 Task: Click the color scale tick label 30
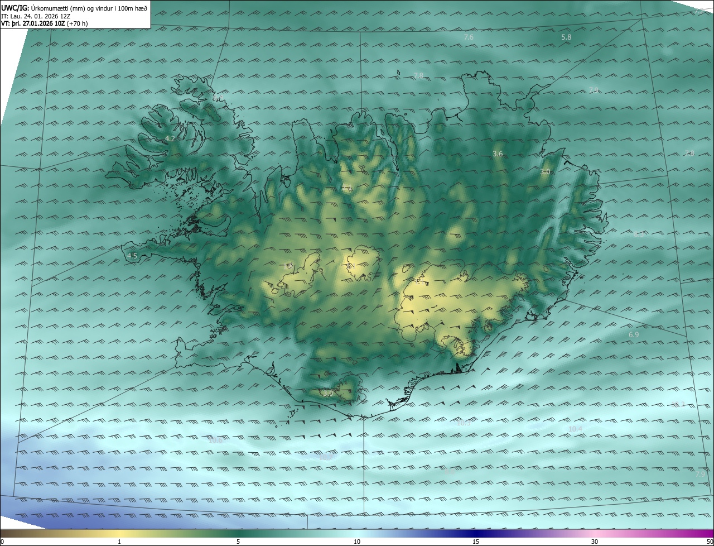coord(595,542)
